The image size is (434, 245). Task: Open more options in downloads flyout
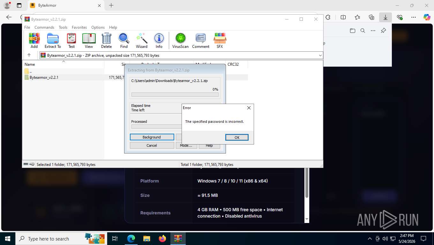click(x=373, y=31)
